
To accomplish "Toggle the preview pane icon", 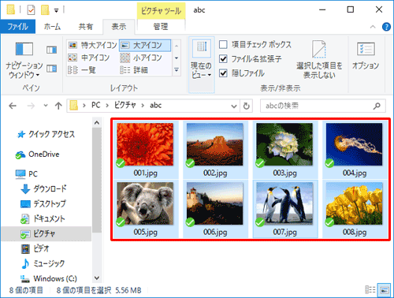I will click(x=51, y=50).
